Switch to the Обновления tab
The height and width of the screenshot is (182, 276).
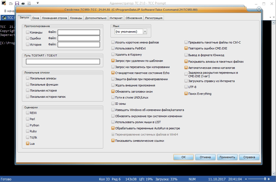point(134,18)
